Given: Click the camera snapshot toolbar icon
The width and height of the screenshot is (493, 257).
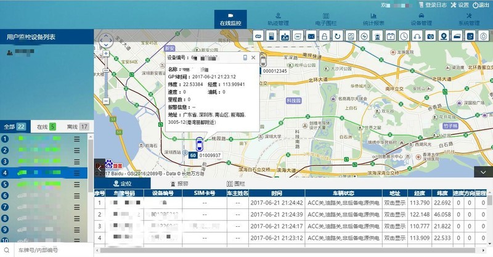Looking at the screenshot, I should 430,36.
